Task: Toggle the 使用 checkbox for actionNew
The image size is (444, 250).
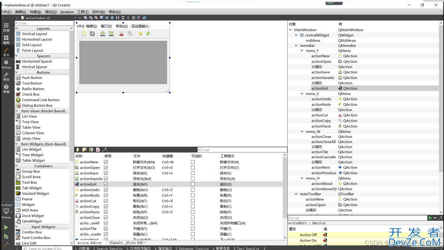Action: click(x=106, y=162)
